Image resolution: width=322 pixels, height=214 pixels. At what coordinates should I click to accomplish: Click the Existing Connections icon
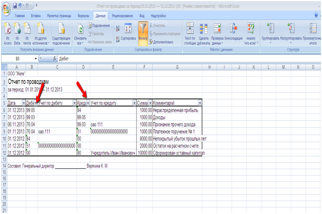tap(61, 31)
